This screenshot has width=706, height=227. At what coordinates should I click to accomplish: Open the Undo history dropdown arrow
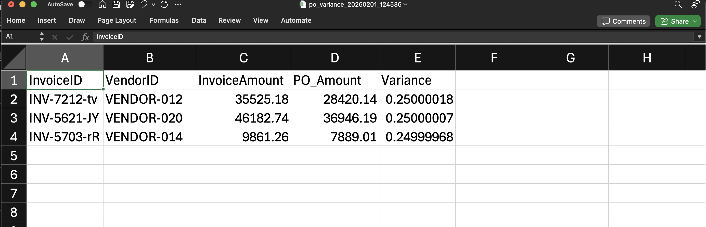(153, 4)
